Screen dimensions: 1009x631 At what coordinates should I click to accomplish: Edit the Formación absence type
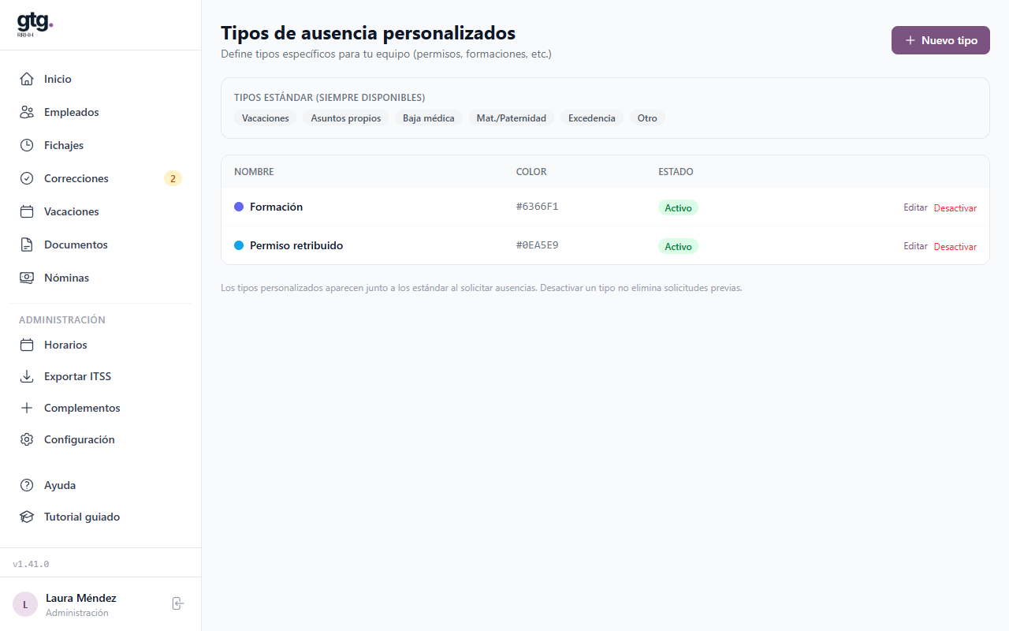click(915, 207)
